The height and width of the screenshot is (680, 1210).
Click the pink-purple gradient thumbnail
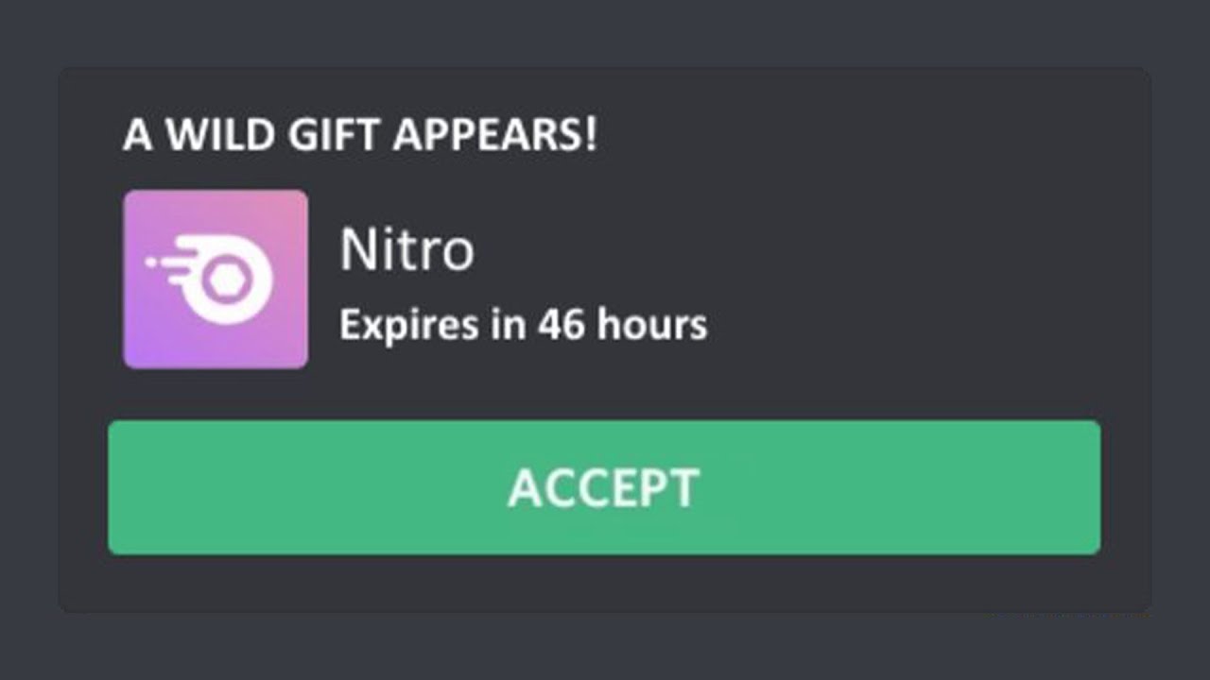tap(216, 279)
